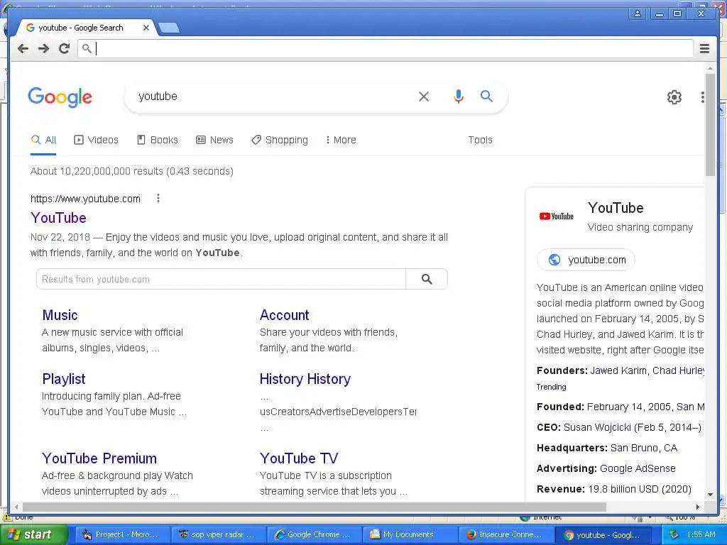Expand the More search categories menu
727x545 pixels.
point(341,140)
